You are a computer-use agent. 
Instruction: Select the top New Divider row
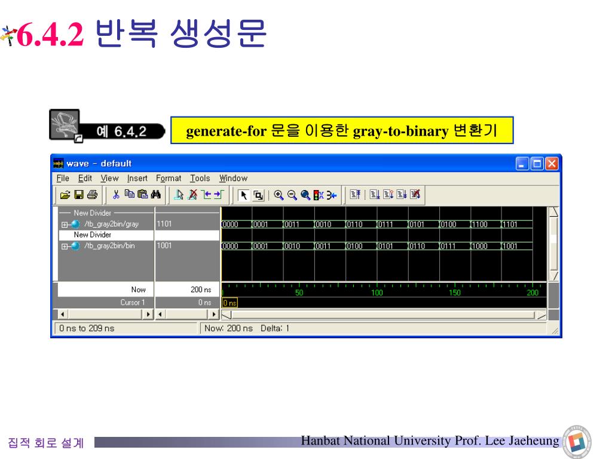106,213
